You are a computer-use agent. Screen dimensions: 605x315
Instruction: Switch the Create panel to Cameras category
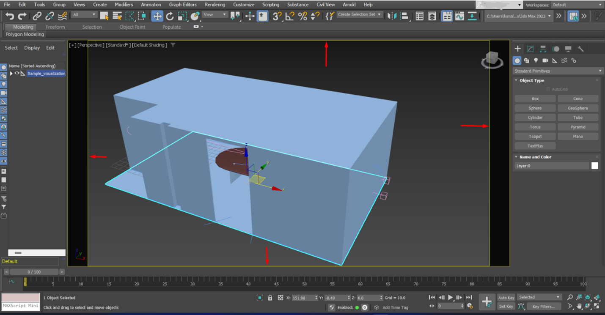[x=545, y=60]
